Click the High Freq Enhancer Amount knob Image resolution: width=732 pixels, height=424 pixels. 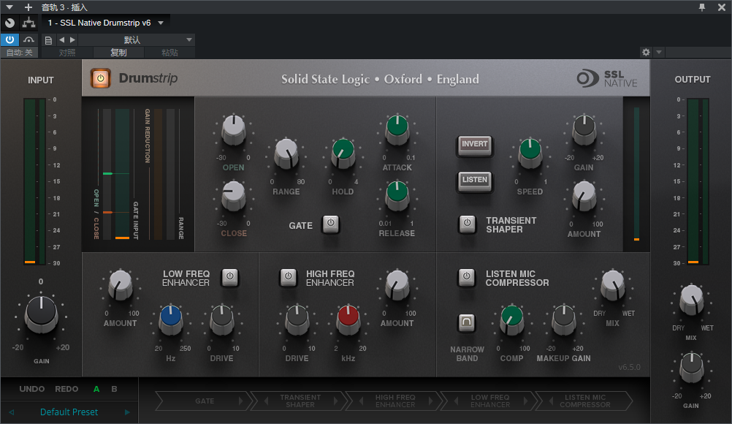(397, 285)
